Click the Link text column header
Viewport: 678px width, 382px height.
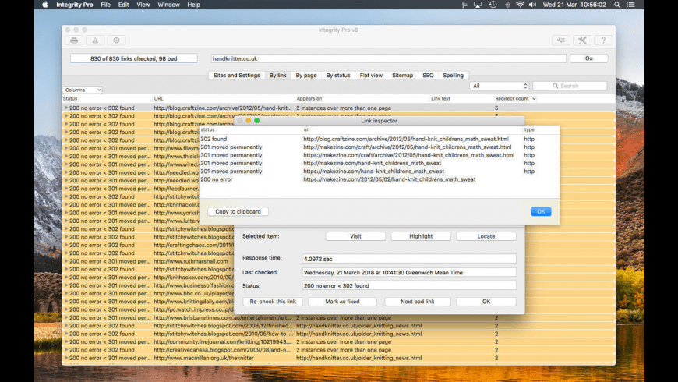click(461, 99)
